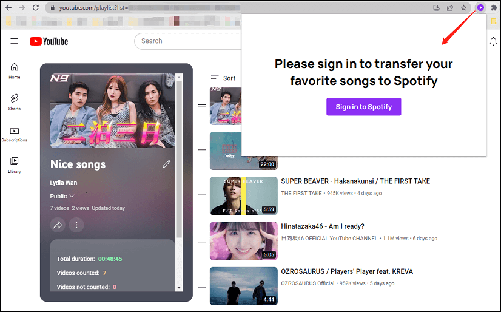
Task: Click the Updated today text
Action: click(109, 208)
